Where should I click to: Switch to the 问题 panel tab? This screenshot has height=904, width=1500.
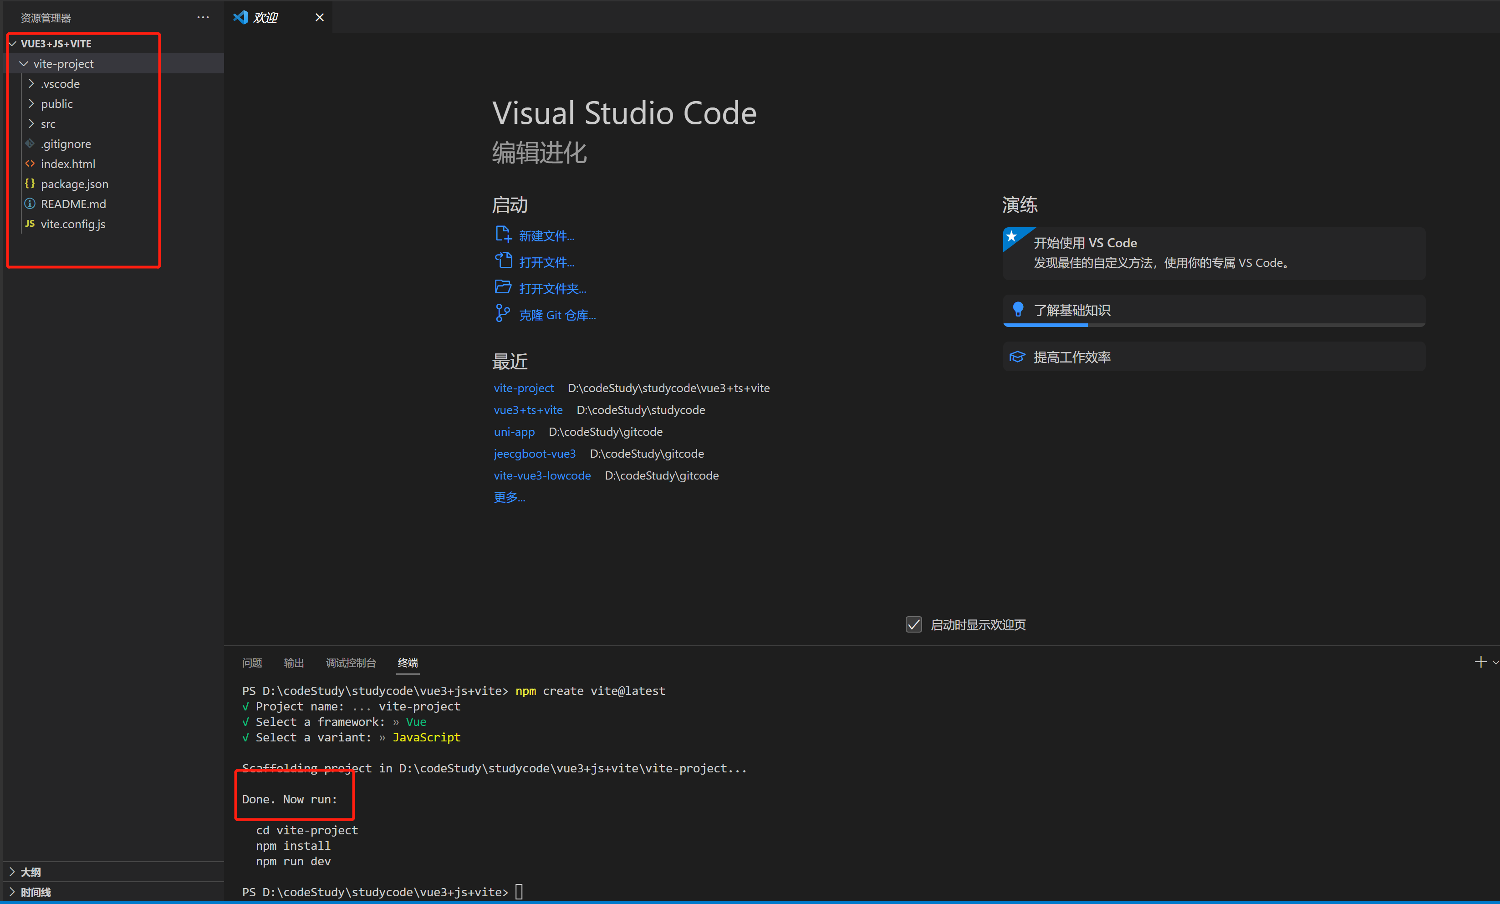click(x=252, y=662)
